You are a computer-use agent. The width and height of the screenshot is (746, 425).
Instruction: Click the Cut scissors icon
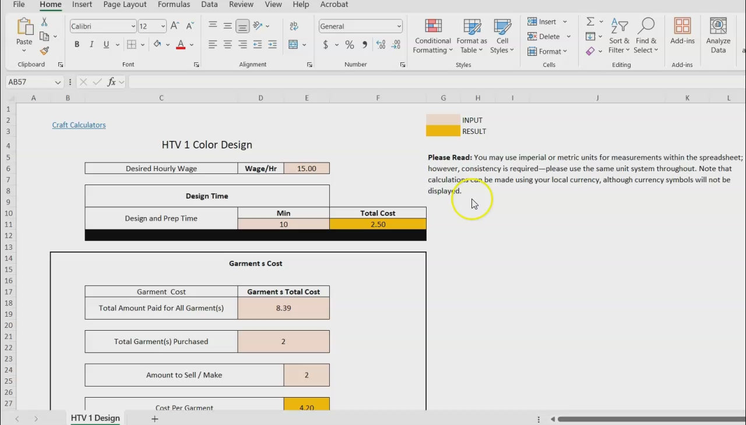[44, 22]
